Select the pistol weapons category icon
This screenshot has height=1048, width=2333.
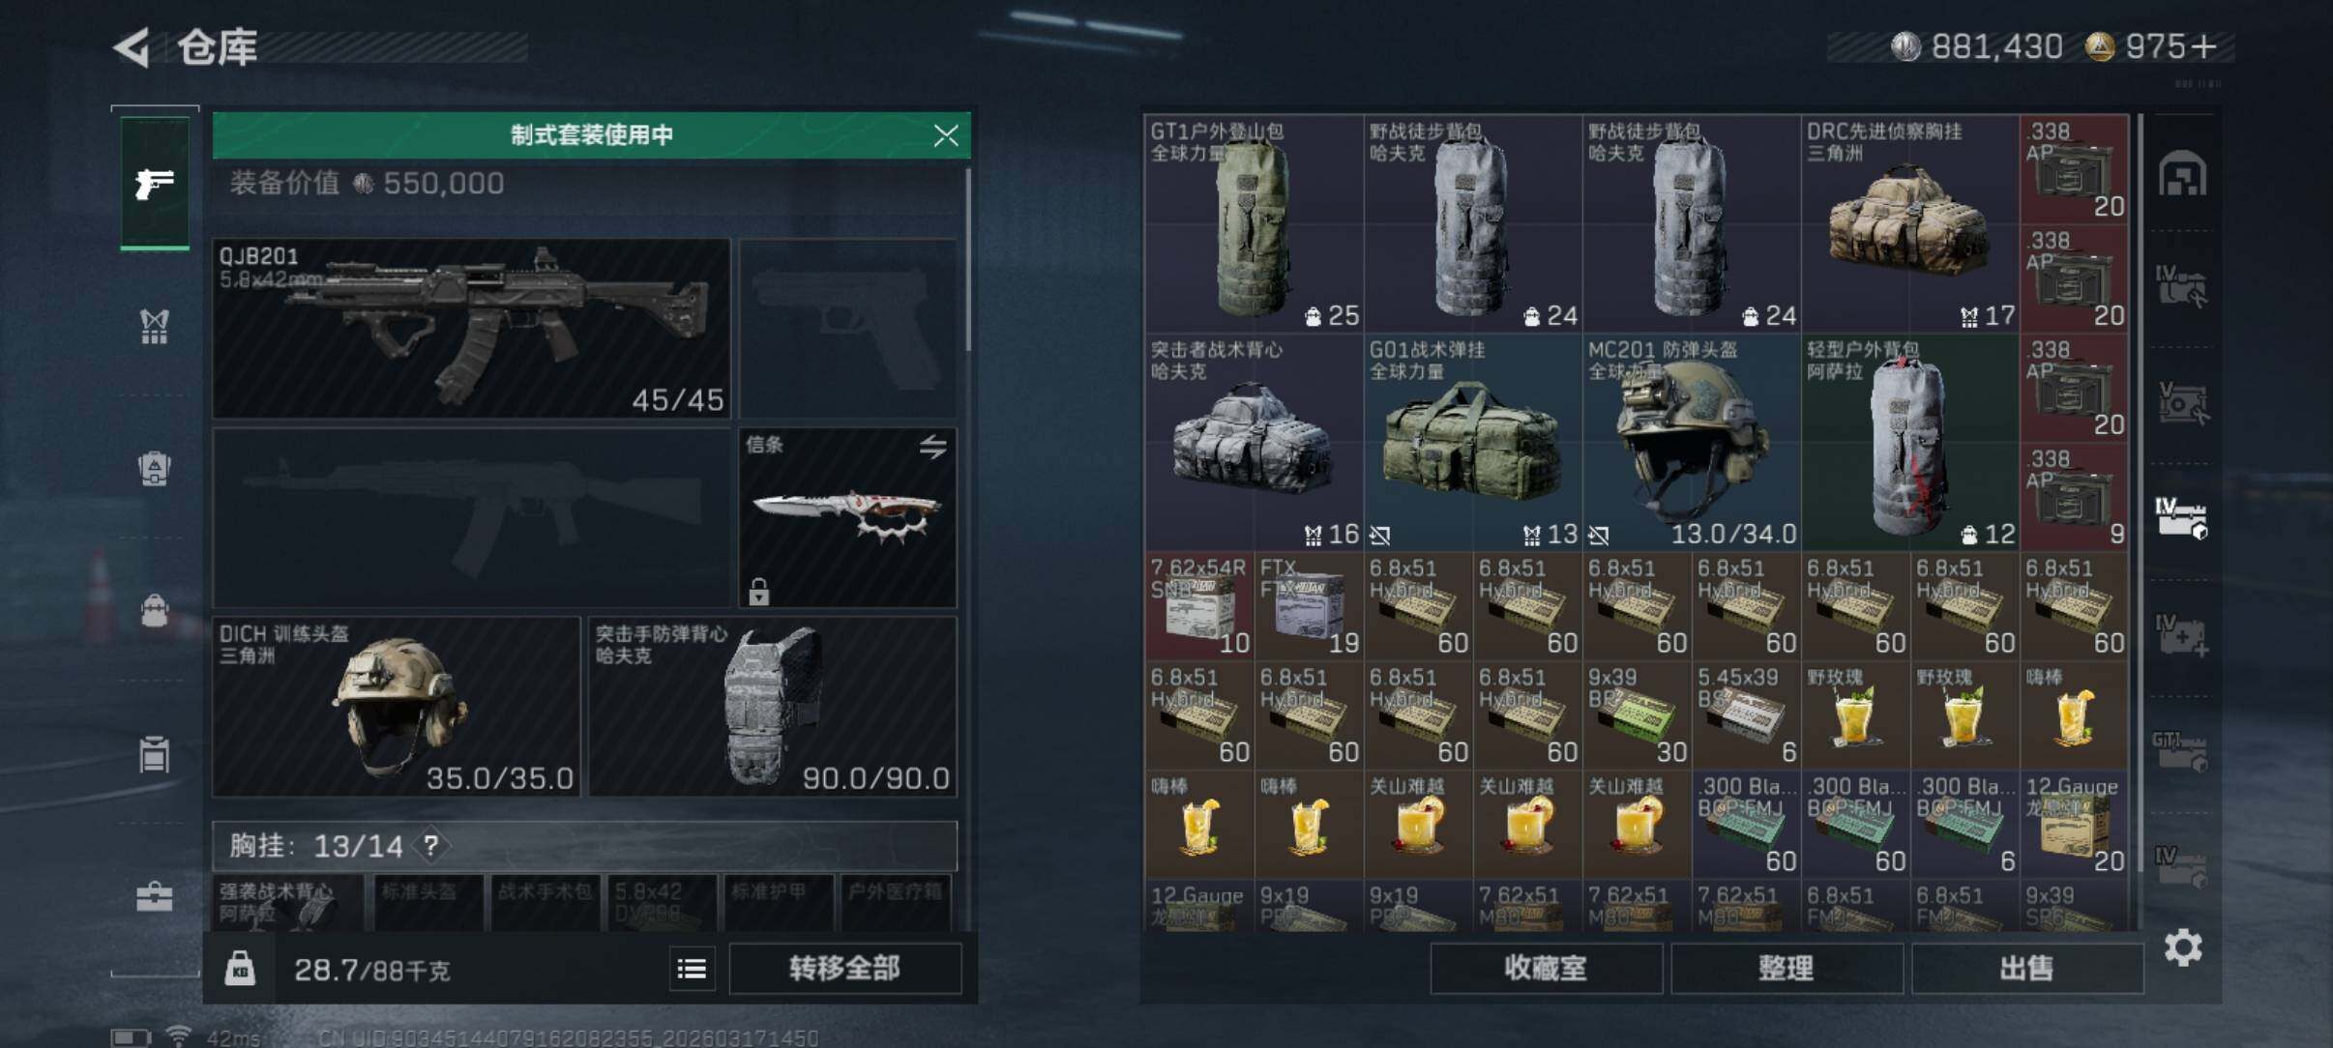tap(155, 184)
